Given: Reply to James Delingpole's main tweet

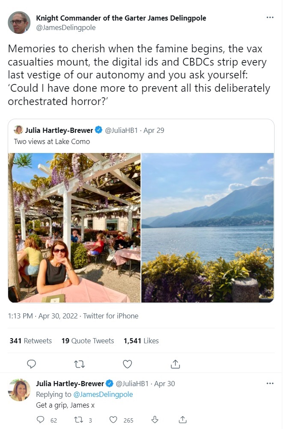Looking at the screenshot, I should (31, 364).
